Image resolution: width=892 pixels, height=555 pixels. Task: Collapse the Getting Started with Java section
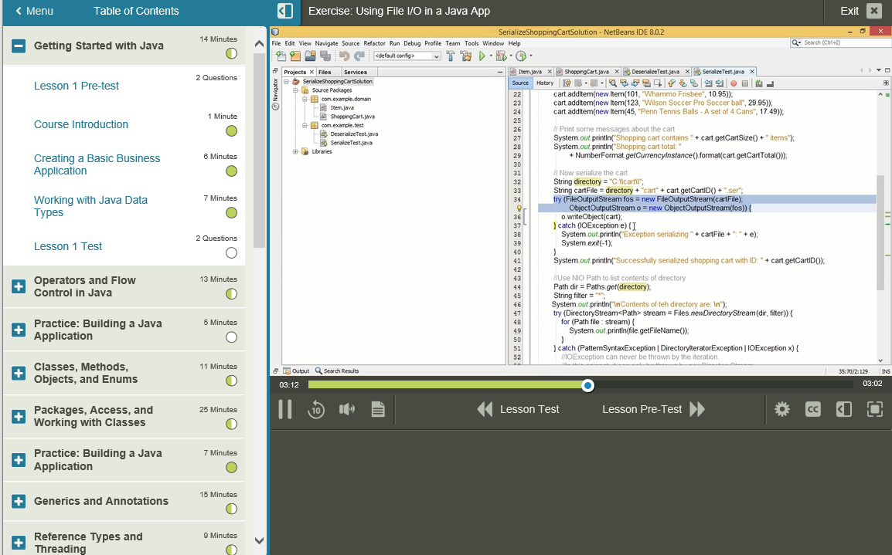[x=17, y=46]
